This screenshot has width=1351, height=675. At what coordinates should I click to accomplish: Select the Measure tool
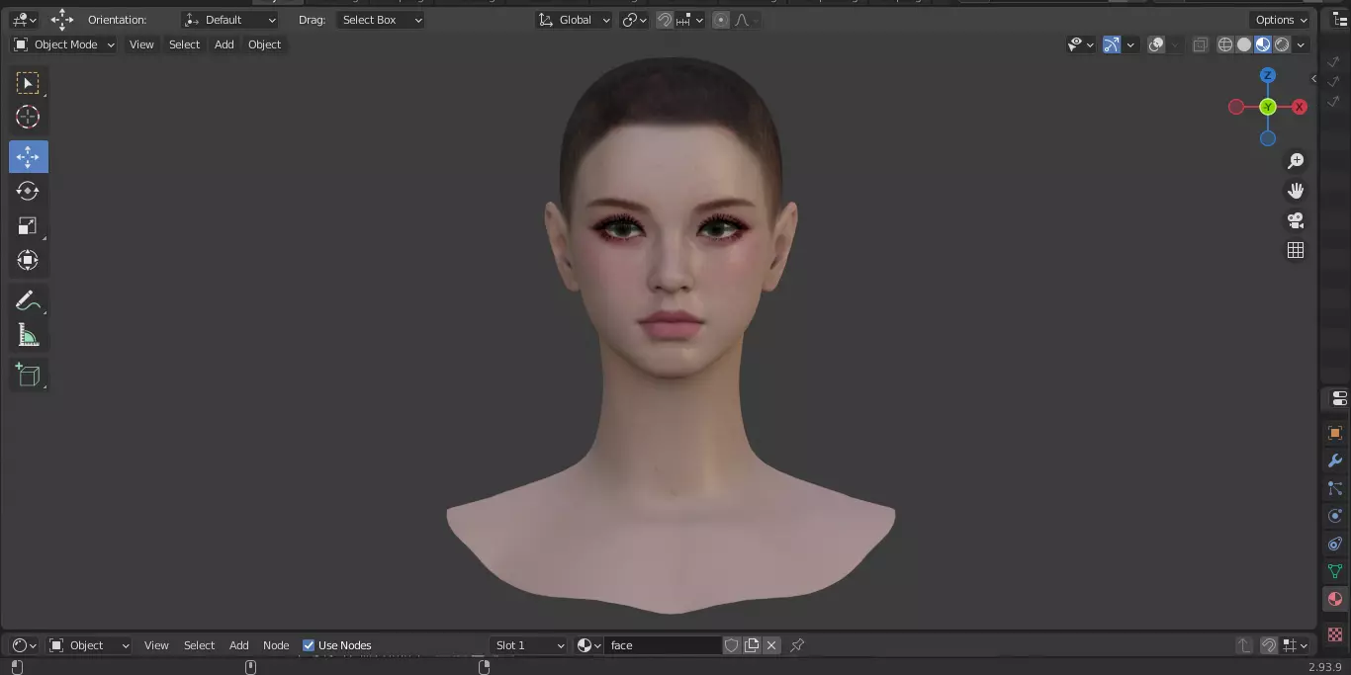point(28,335)
